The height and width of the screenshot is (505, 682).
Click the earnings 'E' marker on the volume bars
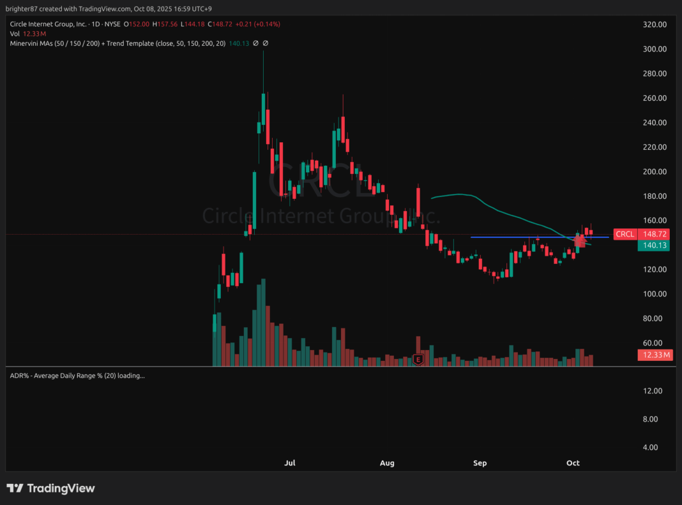419,360
